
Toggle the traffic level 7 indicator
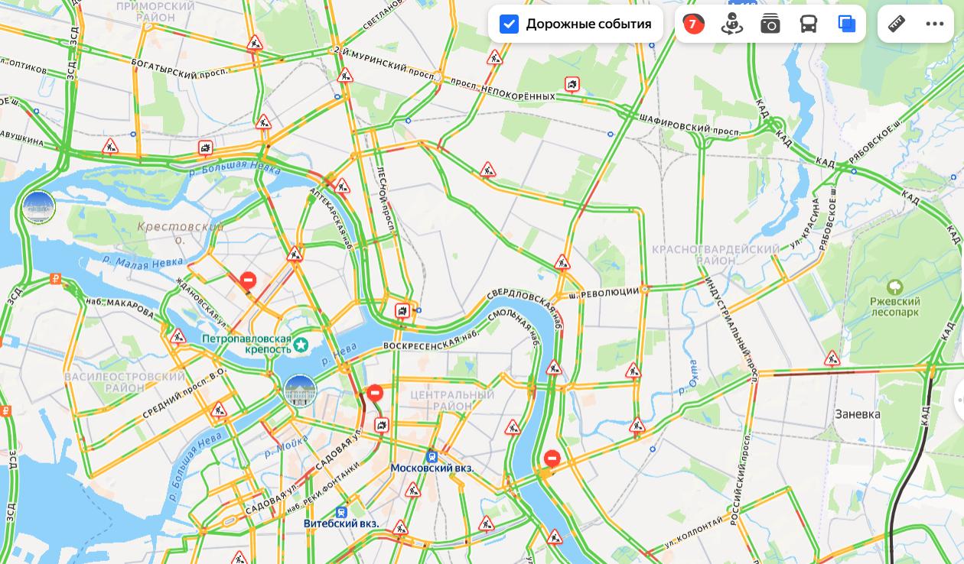pyautogui.click(x=693, y=24)
